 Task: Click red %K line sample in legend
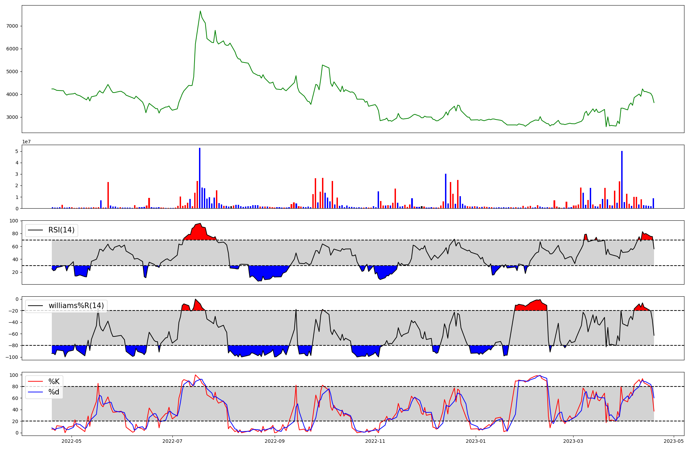coord(36,382)
